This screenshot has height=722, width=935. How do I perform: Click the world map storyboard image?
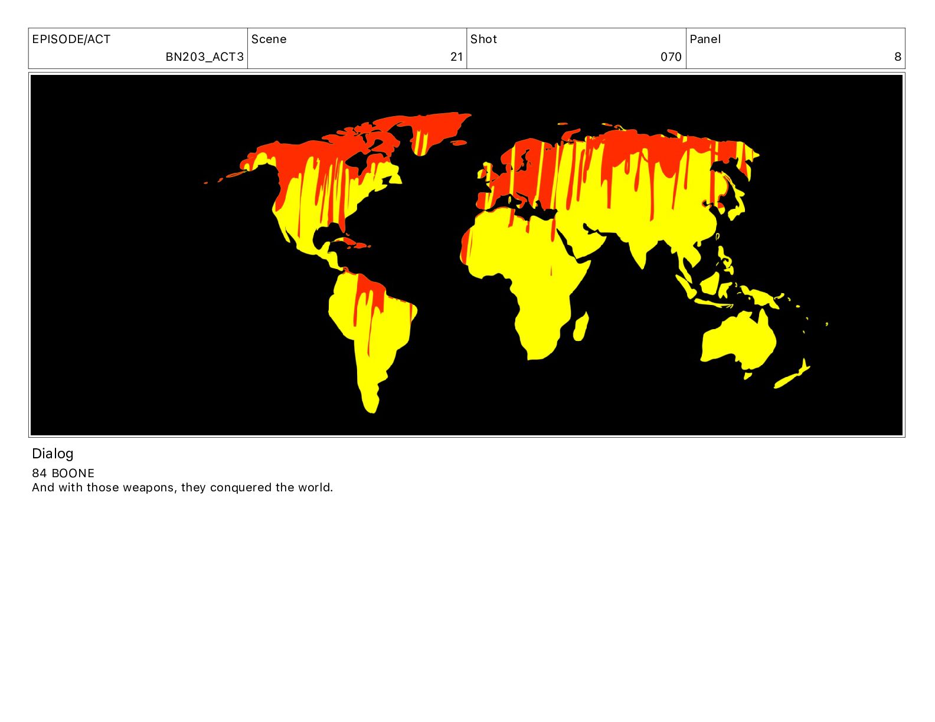[x=466, y=255]
